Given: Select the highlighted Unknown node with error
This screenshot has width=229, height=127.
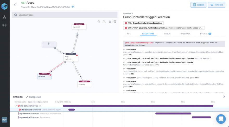Looking at the screenshot, I should pos(44,76).
